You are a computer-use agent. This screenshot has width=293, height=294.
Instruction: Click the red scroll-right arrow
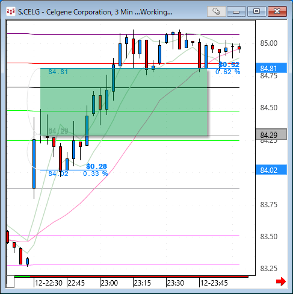(x=281, y=281)
